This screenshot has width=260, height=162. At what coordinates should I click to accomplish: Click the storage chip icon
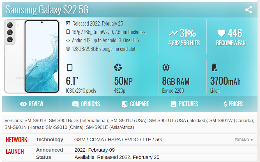68,49
